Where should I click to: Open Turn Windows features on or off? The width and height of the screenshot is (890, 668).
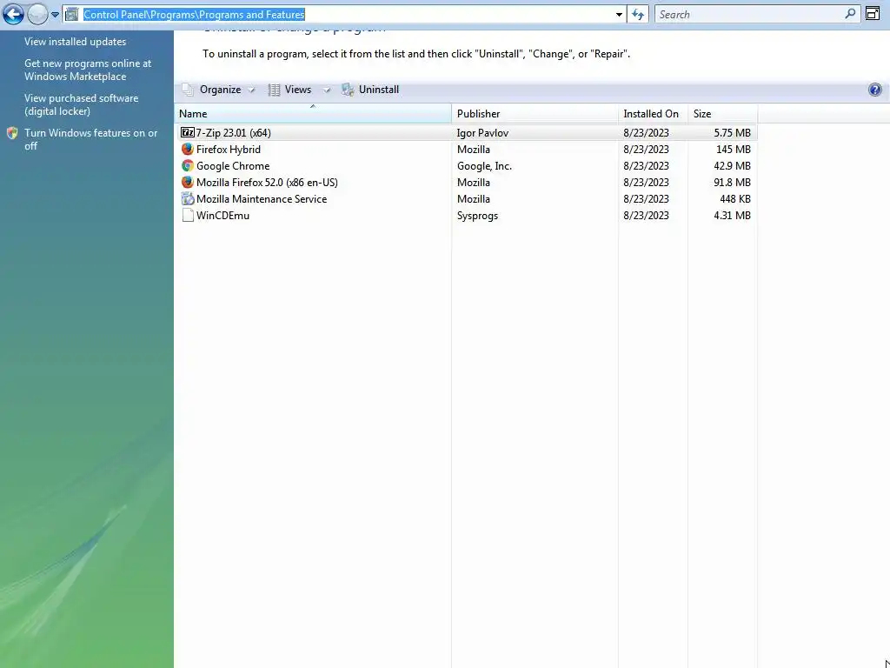(90, 139)
